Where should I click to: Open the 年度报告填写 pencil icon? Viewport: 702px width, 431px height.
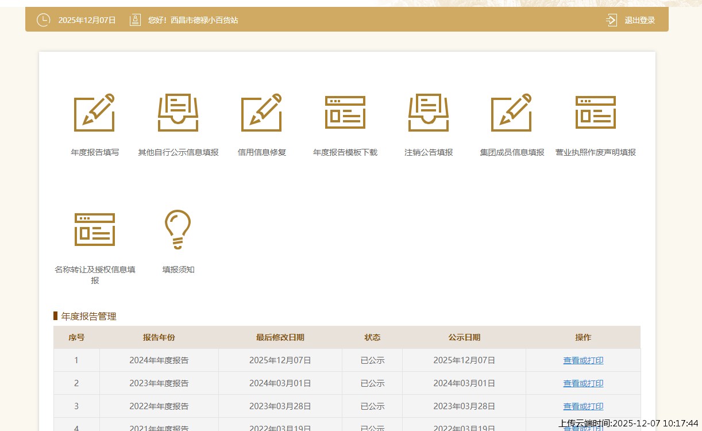95,113
